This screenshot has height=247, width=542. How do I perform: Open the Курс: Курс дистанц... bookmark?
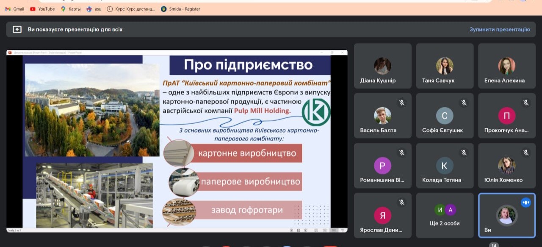131,9
